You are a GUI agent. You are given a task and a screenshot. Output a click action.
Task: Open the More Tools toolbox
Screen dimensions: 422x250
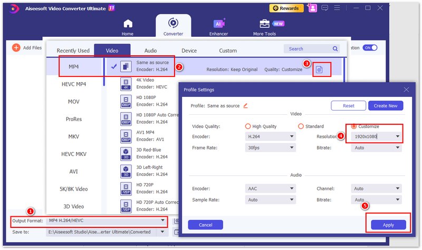coord(265,27)
